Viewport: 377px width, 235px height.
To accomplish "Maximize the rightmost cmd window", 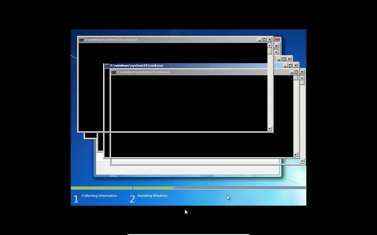I will click(297, 72).
